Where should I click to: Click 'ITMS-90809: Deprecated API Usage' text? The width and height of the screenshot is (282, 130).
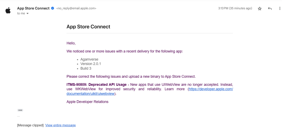pos(96,84)
